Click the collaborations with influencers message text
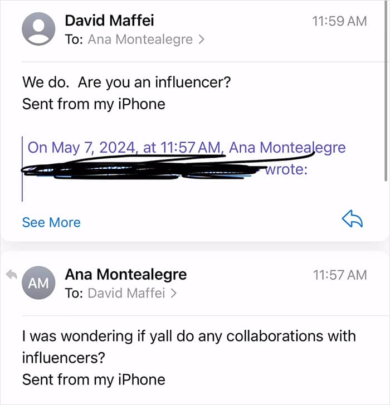 tap(188, 336)
